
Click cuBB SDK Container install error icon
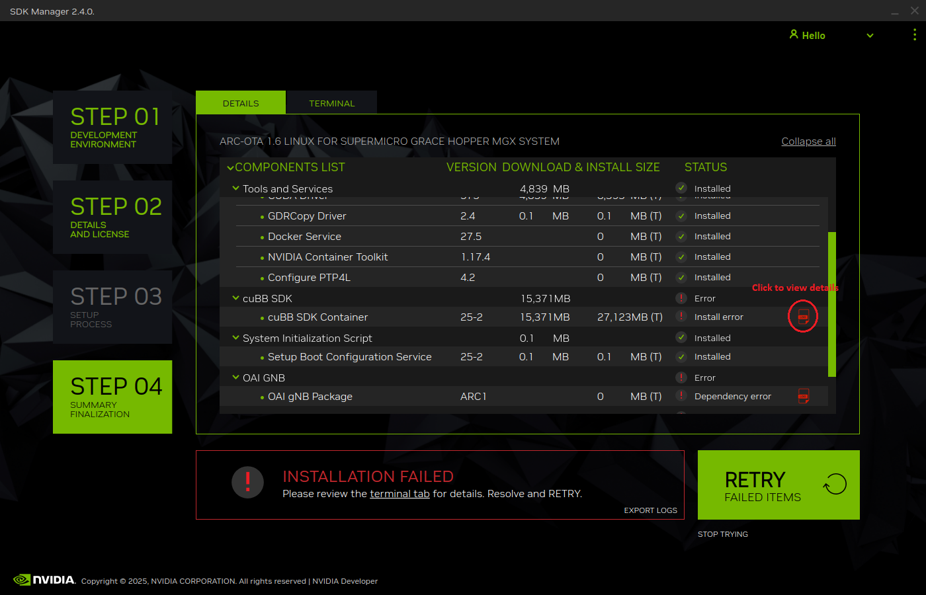pos(681,317)
